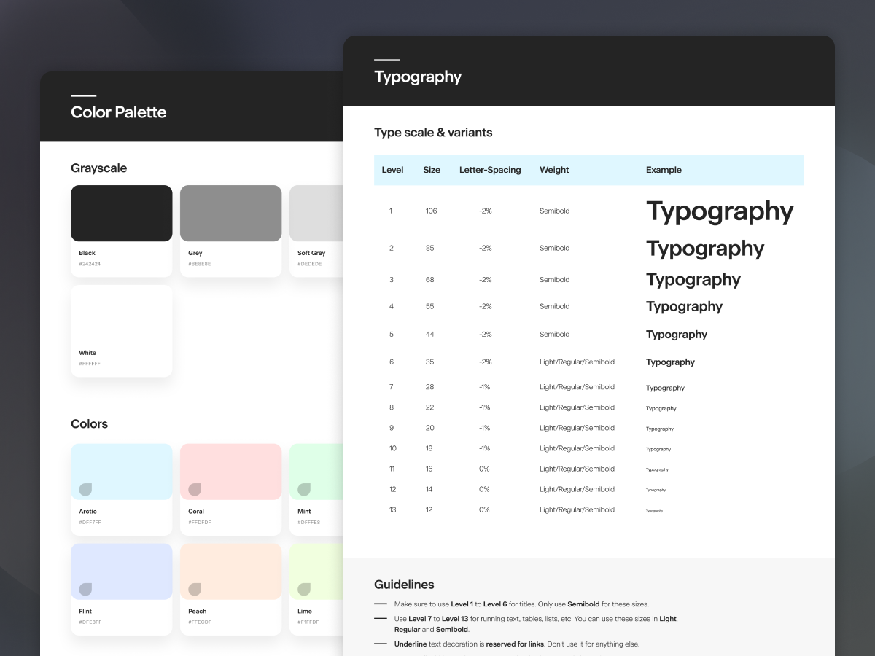Click the Grayscale section heading
This screenshot has width=875, height=656.
(x=98, y=168)
